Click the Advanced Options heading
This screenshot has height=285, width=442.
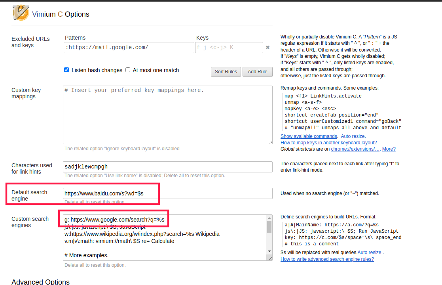tap(41, 281)
